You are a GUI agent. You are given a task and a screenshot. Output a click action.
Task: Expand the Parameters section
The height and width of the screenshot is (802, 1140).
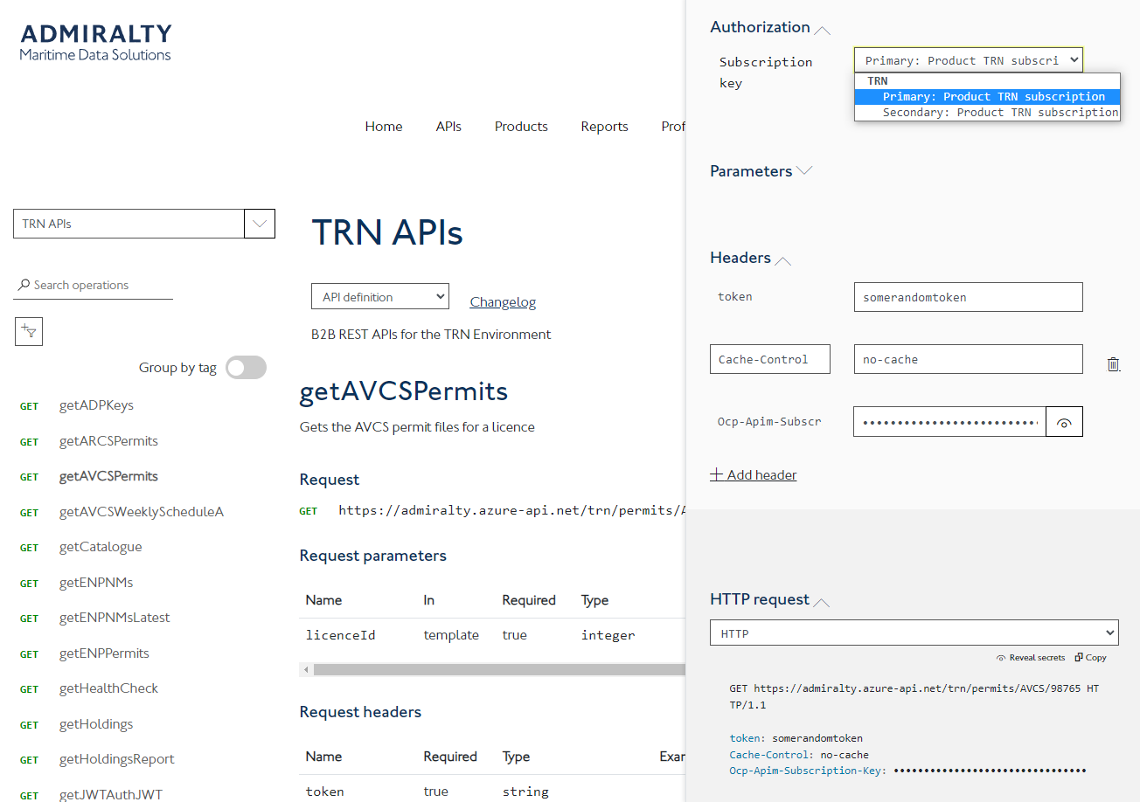(x=804, y=171)
